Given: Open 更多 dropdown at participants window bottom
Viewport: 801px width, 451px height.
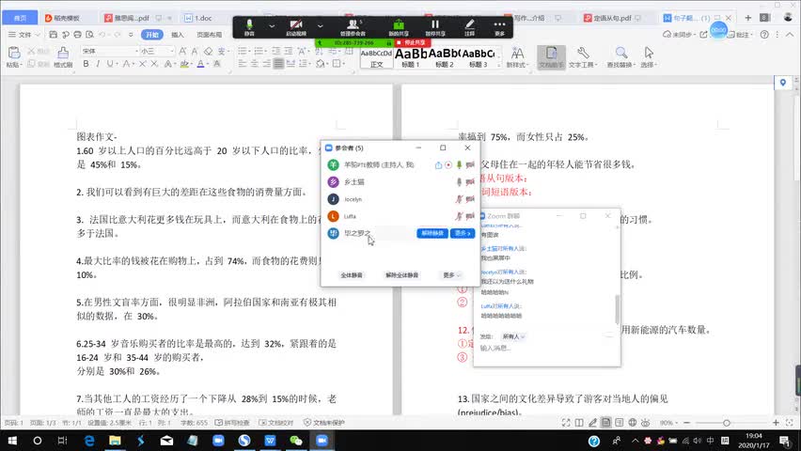Looking at the screenshot, I should coord(451,274).
